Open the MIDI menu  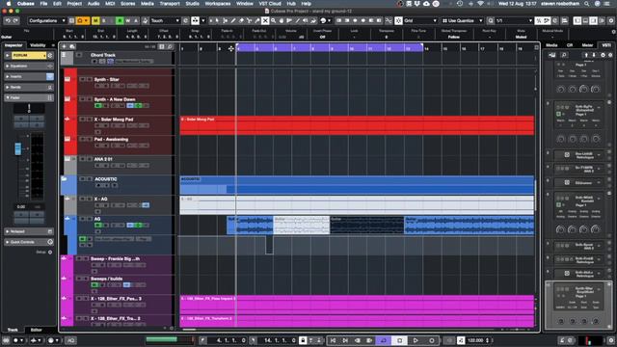click(x=110, y=4)
